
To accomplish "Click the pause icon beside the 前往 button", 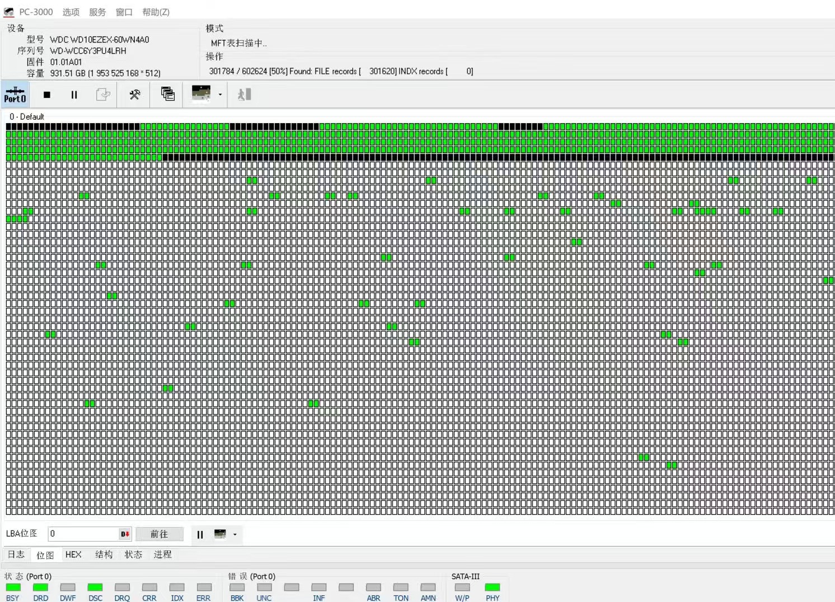I will pos(200,534).
